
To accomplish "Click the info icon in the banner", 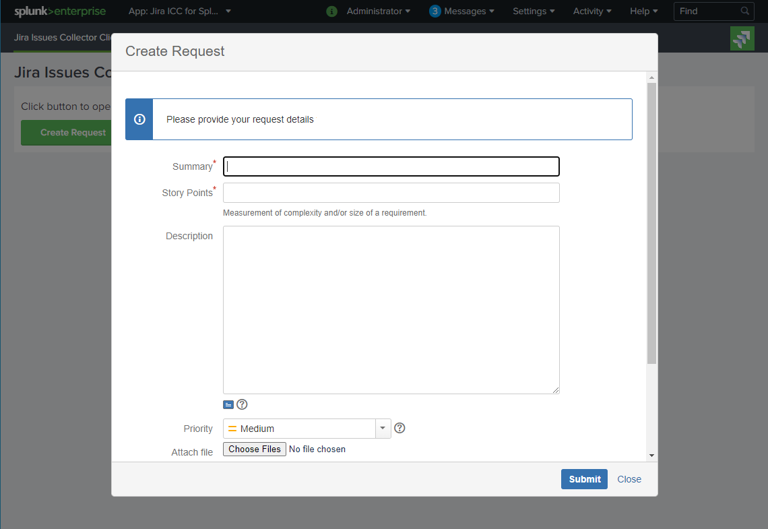I will click(139, 119).
